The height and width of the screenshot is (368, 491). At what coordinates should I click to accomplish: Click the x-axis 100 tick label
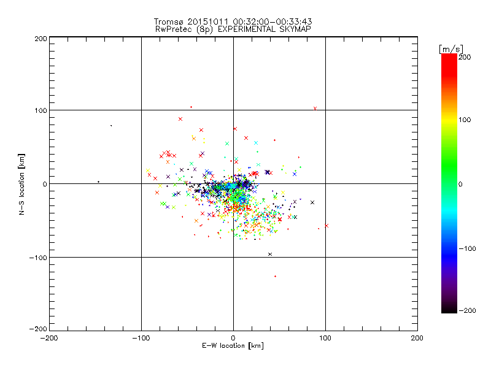click(x=325, y=338)
